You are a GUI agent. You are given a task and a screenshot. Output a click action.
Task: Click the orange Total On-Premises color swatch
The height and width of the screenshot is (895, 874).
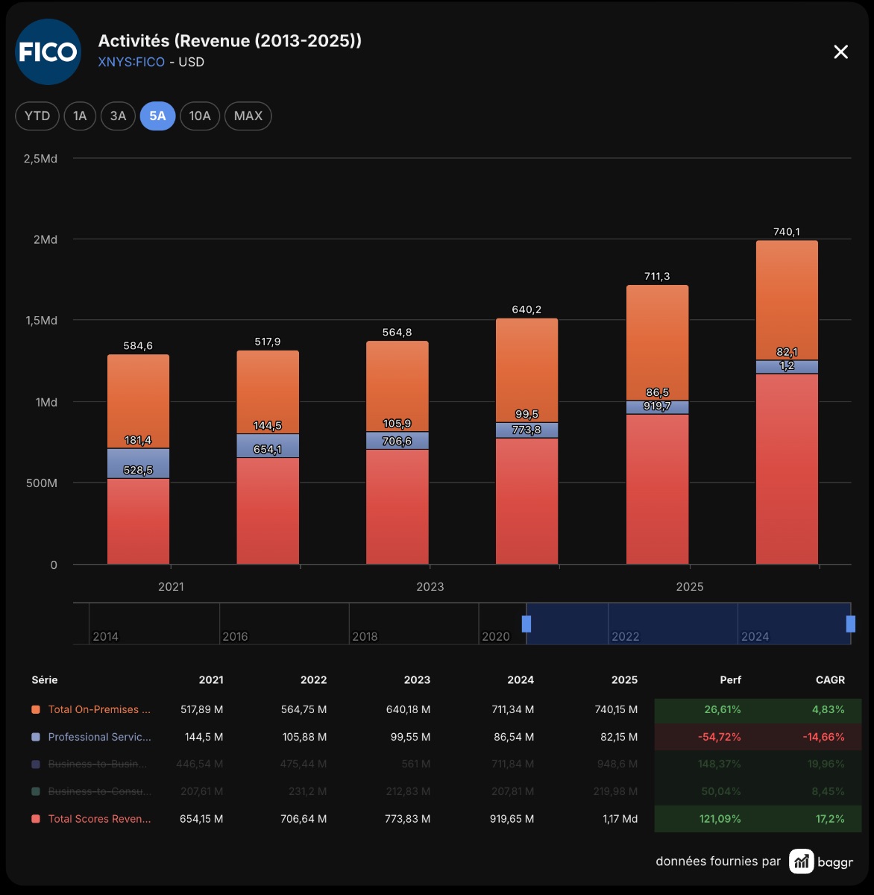pyautogui.click(x=35, y=710)
